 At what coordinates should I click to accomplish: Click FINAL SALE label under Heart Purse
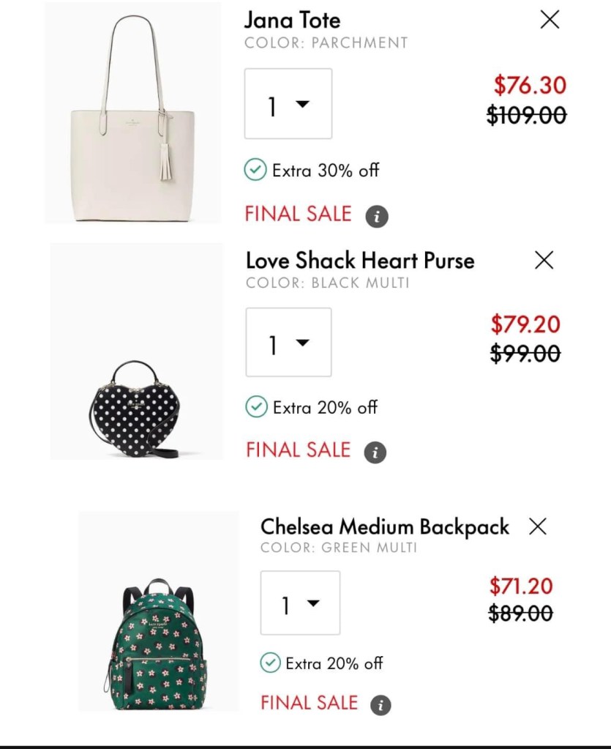click(299, 450)
